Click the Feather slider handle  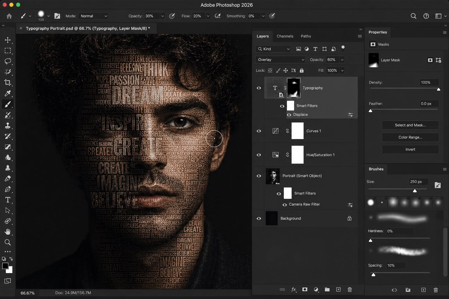click(x=370, y=111)
